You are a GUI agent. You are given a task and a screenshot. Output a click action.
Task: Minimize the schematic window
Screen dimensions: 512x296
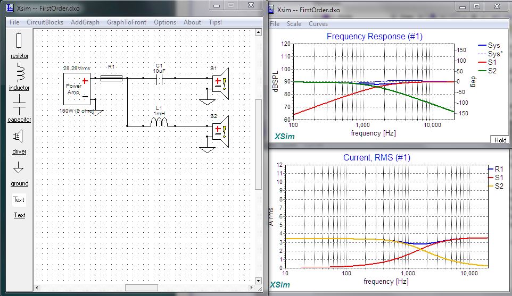tap(217, 5)
